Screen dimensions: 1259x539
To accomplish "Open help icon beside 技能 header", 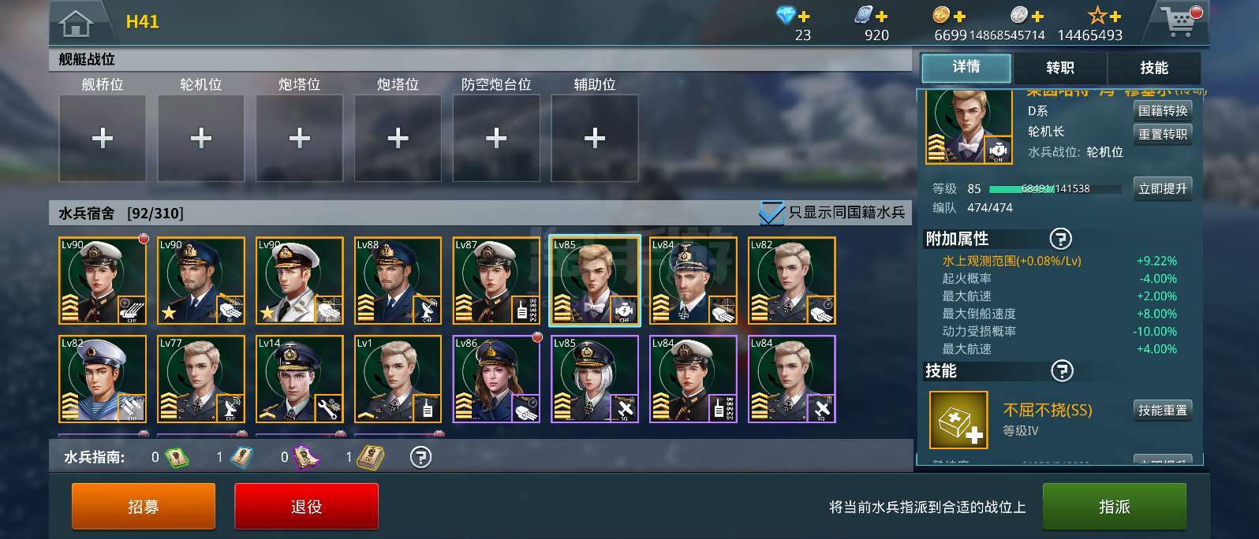I will point(1063,370).
